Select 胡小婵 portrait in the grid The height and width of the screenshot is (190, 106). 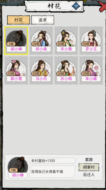tap(16, 41)
